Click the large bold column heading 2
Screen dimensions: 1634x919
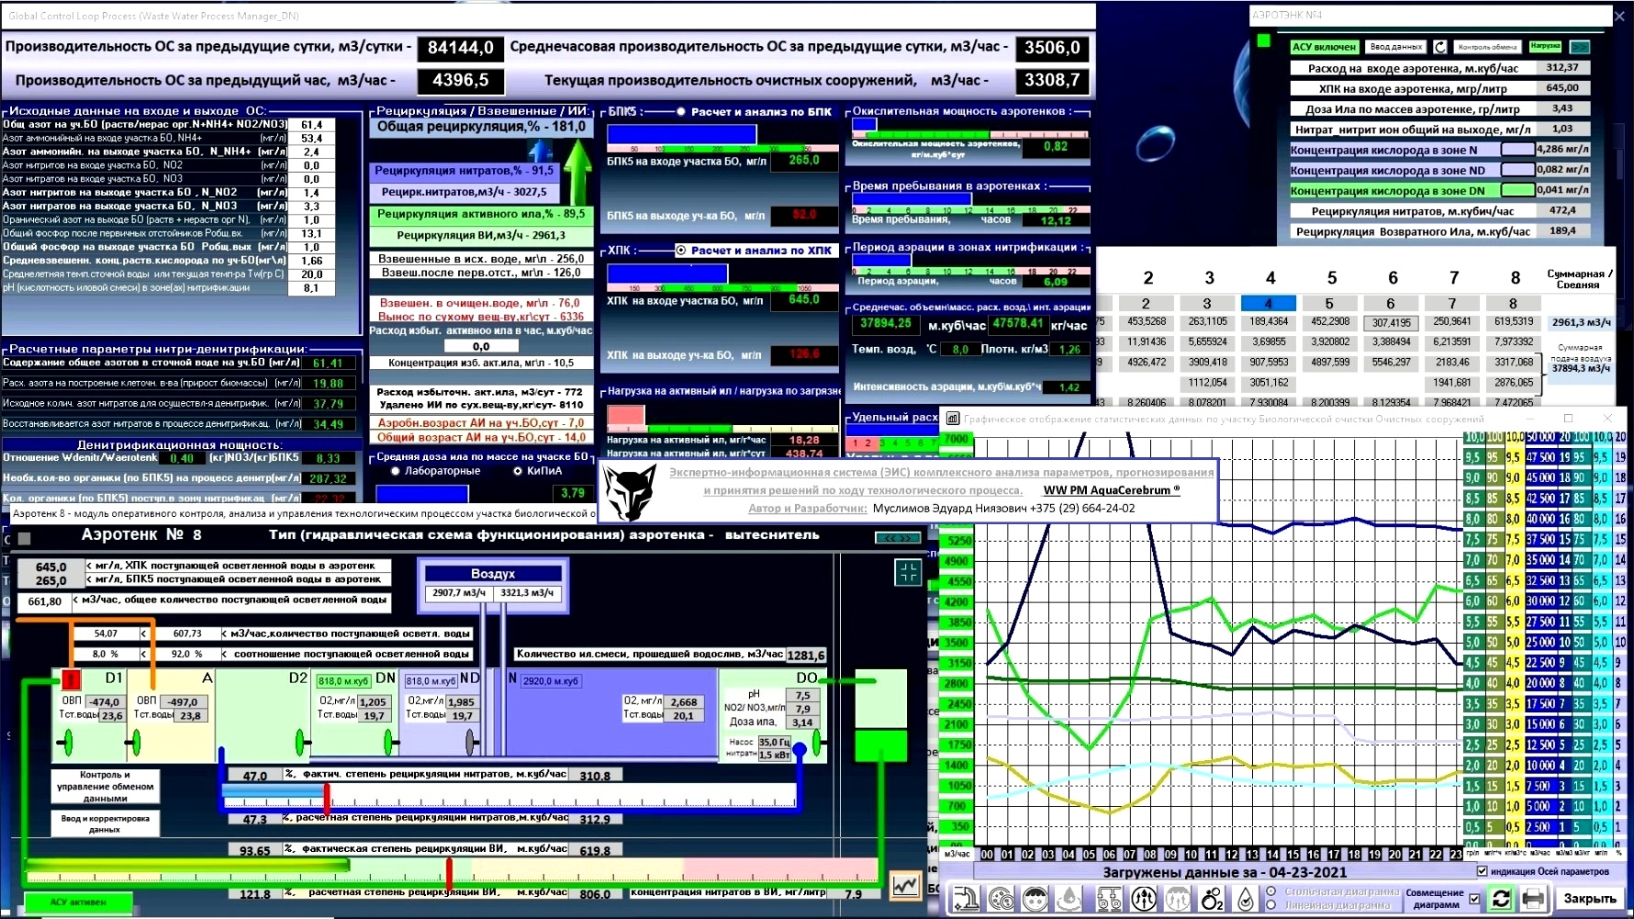tap(1148, 277)
